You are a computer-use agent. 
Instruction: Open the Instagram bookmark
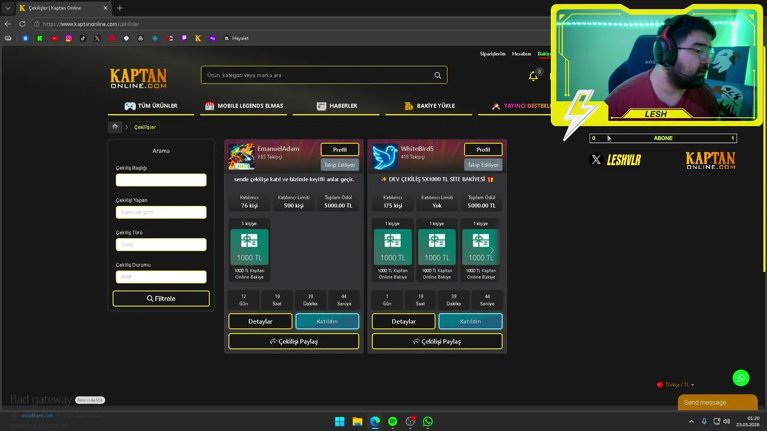tap(69, 38)
